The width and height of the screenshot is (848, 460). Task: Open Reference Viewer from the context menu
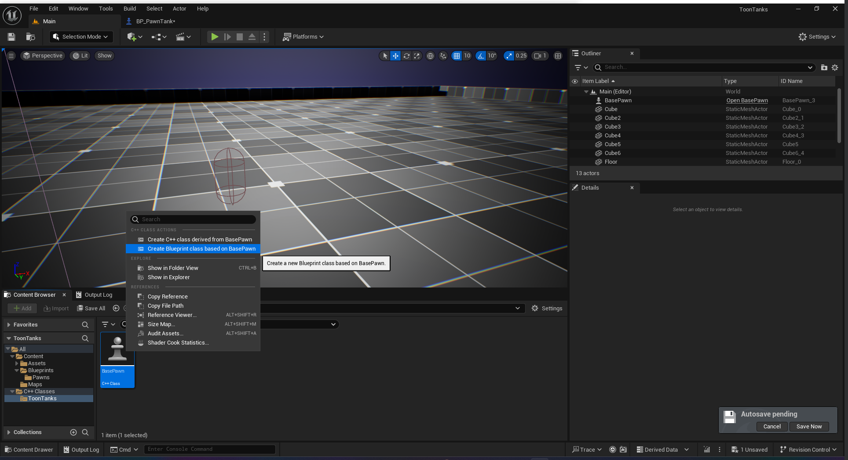pos(193,315)
